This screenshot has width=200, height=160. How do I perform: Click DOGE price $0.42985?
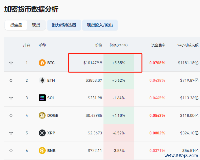pos(94,115)
